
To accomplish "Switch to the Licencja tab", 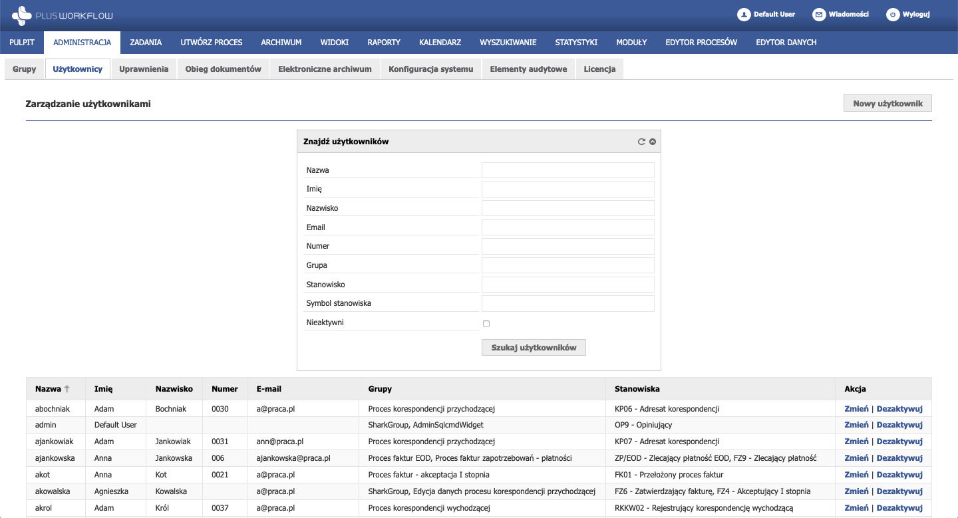I will click(x=599, y=69).
